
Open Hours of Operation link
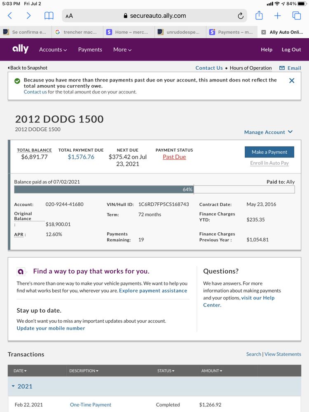250,68
